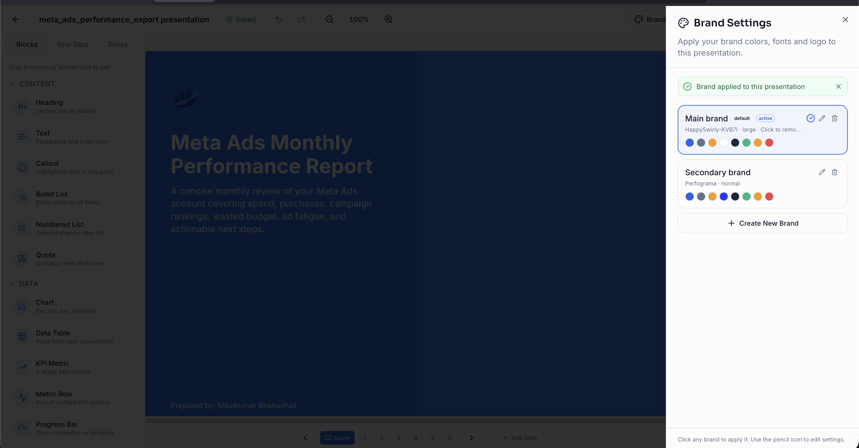Click the zoom in magnifier icon

click(x=389, y=19)
